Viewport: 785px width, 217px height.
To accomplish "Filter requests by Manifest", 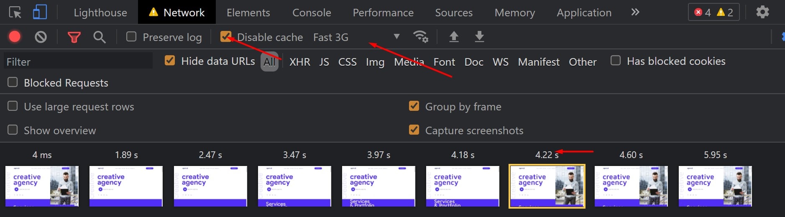I will [x=539, y=62].
